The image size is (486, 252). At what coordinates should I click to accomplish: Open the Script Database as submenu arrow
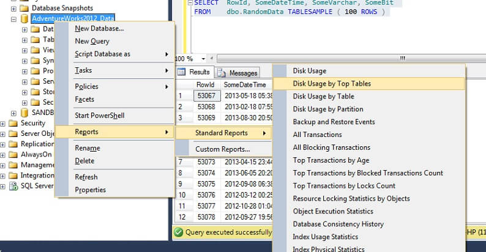coord(166,54)
